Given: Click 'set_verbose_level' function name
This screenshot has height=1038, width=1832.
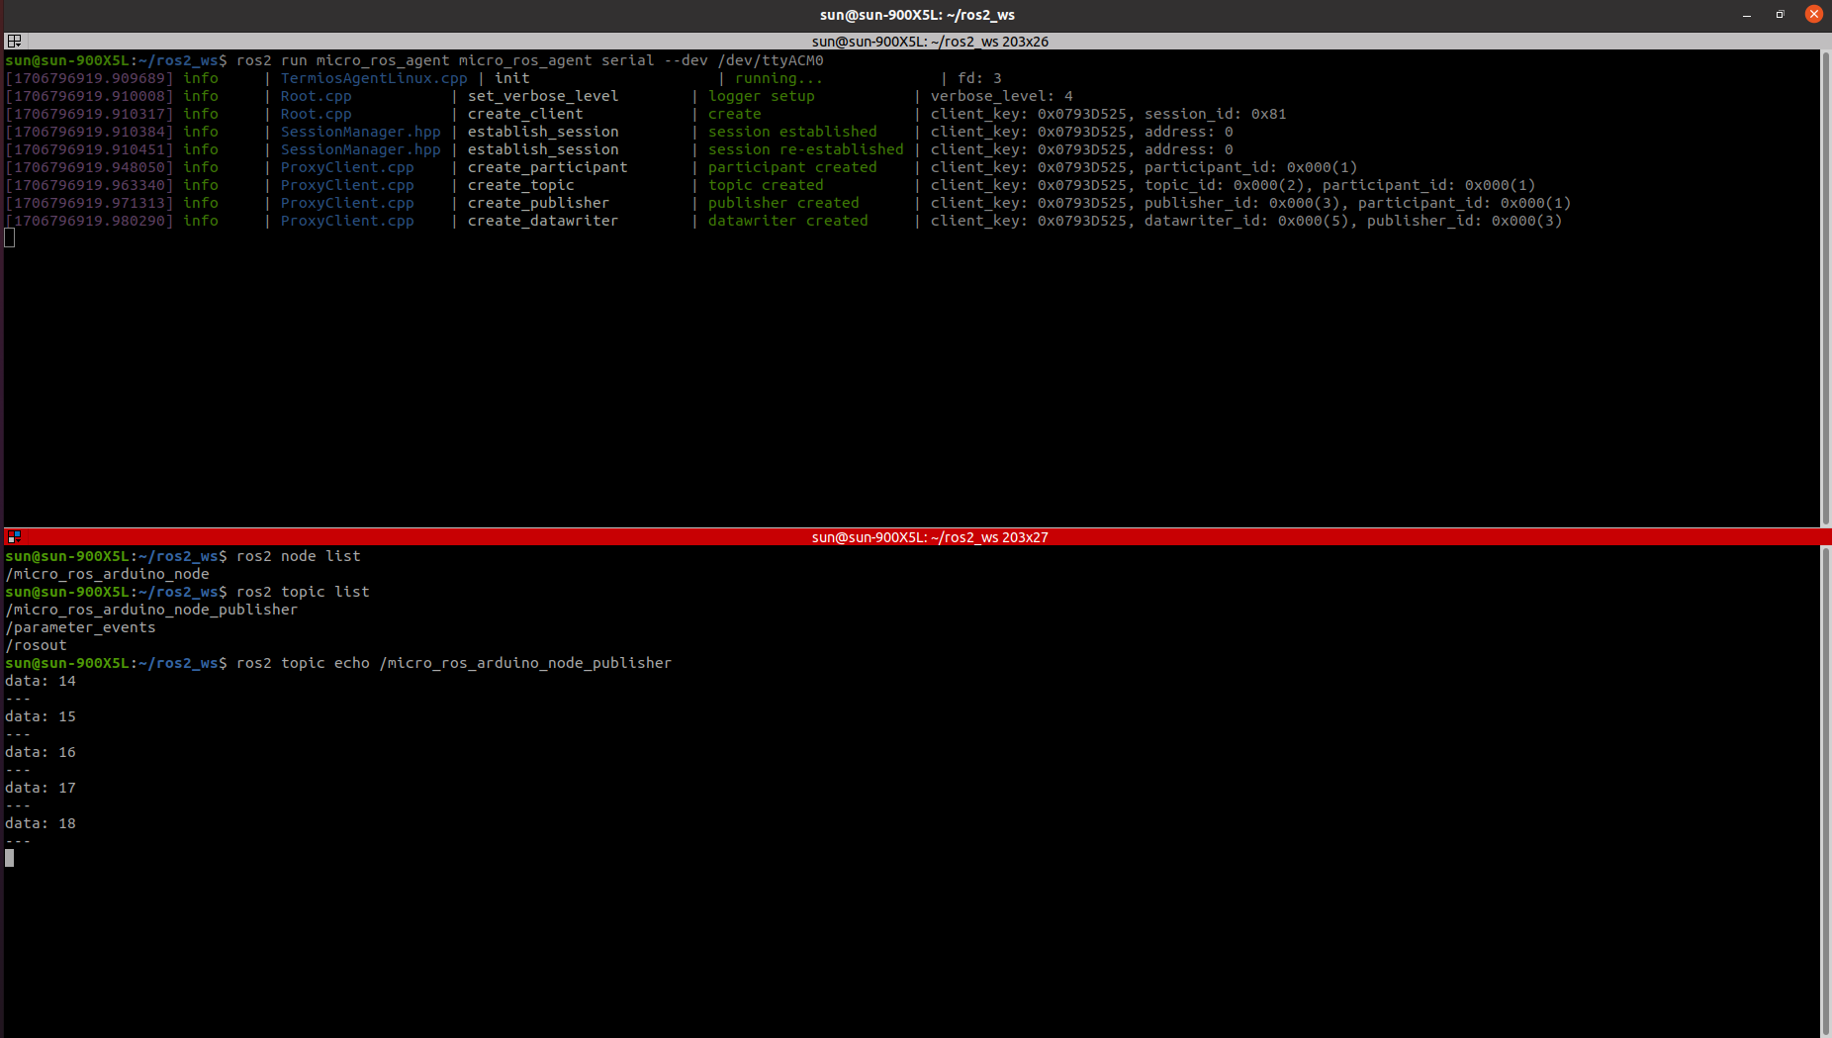Looking at the screenshot, I should (x=543, y=96).
